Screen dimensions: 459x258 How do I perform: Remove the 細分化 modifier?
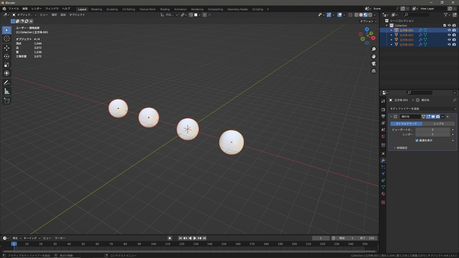[448, 117]
